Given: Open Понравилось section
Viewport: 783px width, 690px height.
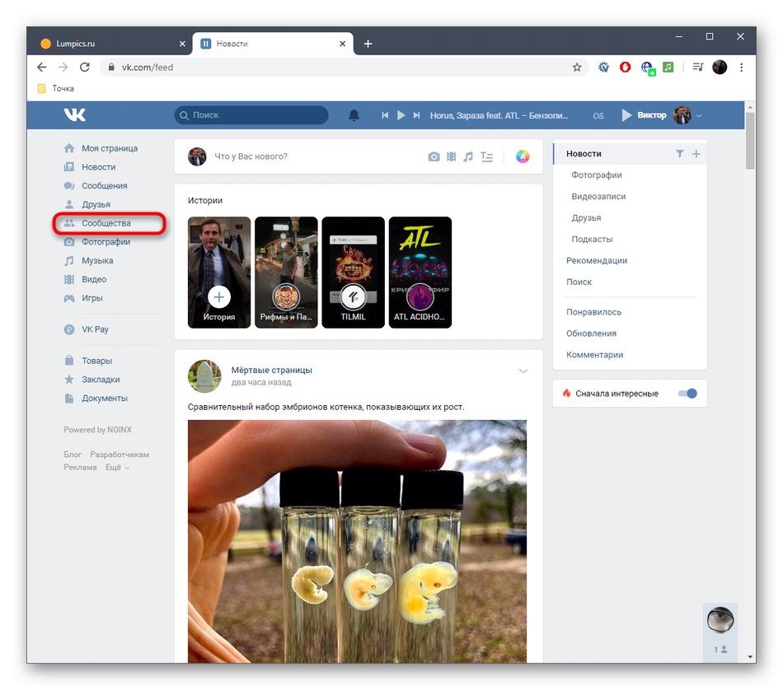Looking at the screenshot, I should click(x=593, y=312).
